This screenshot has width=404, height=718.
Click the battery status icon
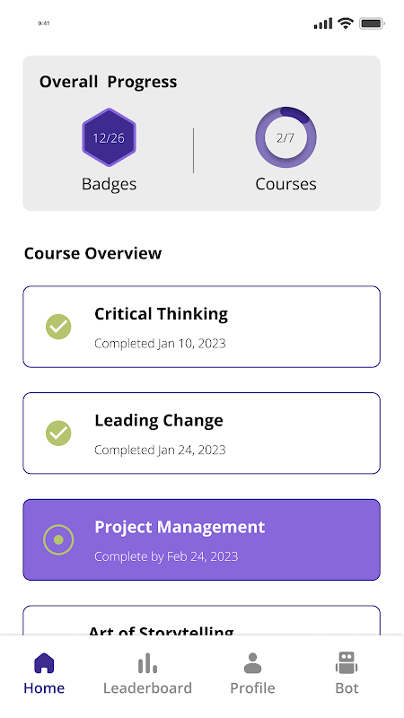click(x=372, y=23)
